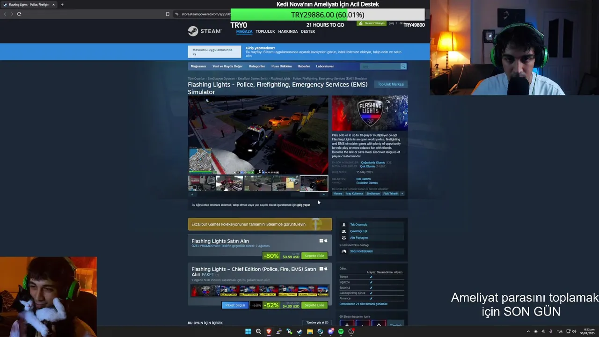Click Macera tag

click(x=337, y=194)
